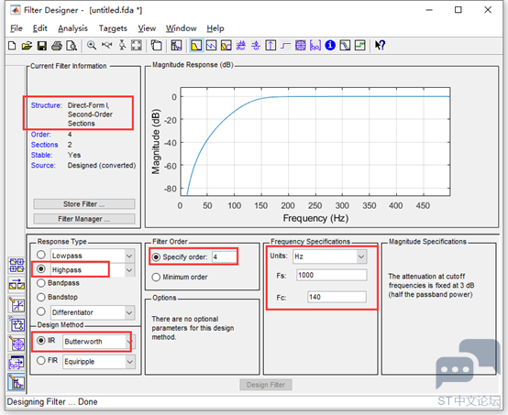The width and height of the screenshot is (508, 415).
Task: Open the Analysis menu
Action: coord(72,28)
